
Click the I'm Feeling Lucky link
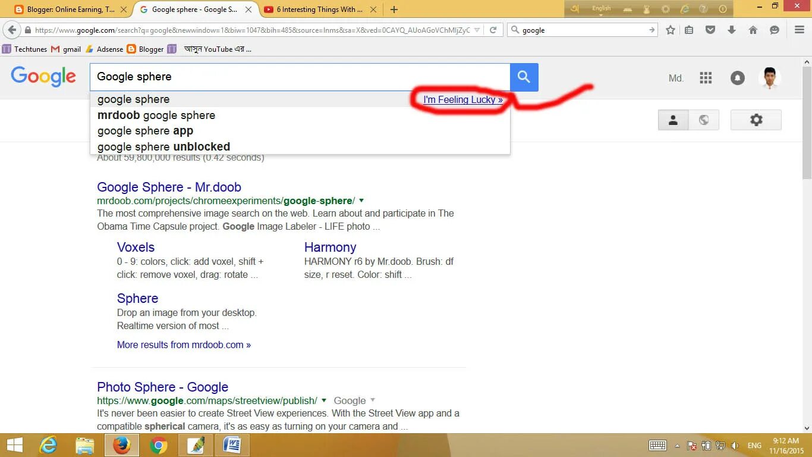pos(463,100)
